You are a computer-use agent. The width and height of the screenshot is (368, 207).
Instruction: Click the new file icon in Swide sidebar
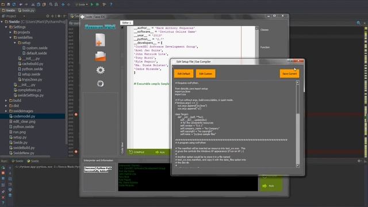tap(100, 40)
